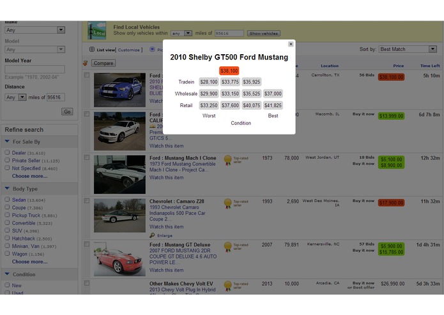Pick Wholesale value $29,900
The width and height of the screenshot is (444, 315).
click(x=209, y=94)
